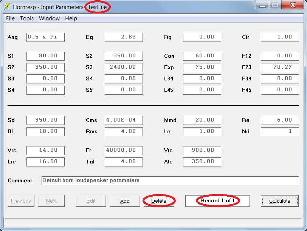This screenshot has width=307, height=231.
Task: Click the Eg label
Action: click(x=89, y=37)
